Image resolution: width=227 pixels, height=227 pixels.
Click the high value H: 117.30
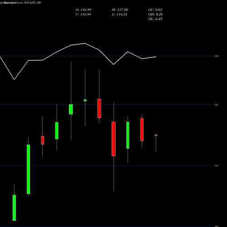point(120,10)
